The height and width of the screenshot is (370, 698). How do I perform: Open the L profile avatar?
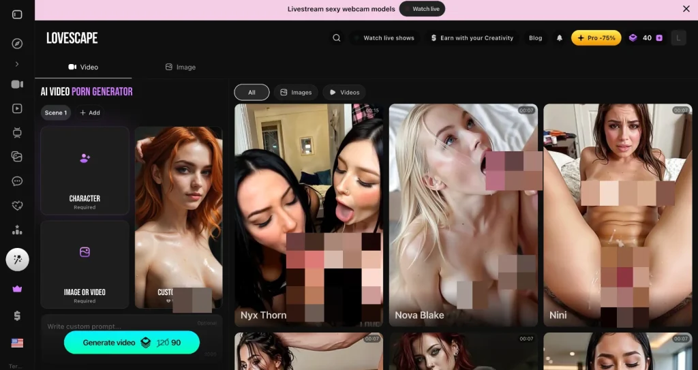click(678, 38)
